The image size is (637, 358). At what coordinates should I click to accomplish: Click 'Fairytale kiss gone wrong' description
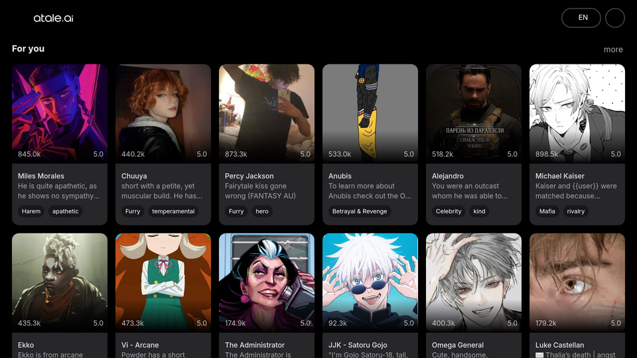pos(260,191)
